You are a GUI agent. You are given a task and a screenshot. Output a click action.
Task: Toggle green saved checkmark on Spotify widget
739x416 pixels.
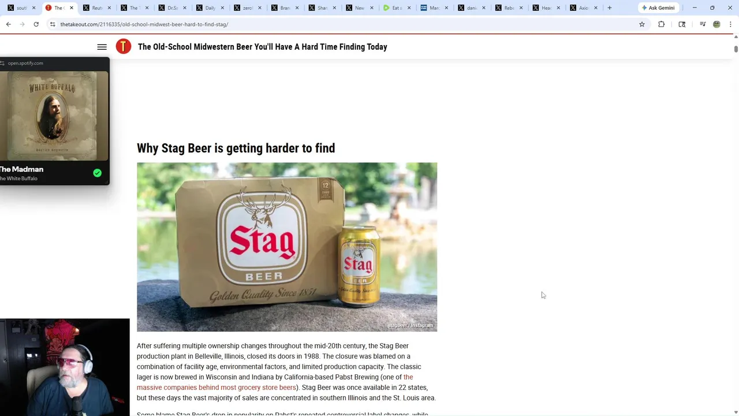pyautogui.click(x=97, y=173)
